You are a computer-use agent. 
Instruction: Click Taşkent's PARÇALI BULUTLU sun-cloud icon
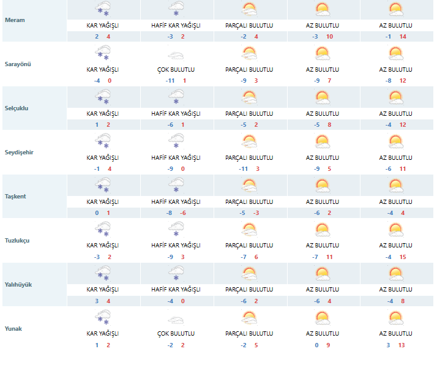pyautogui.click(x=249, y=186)
